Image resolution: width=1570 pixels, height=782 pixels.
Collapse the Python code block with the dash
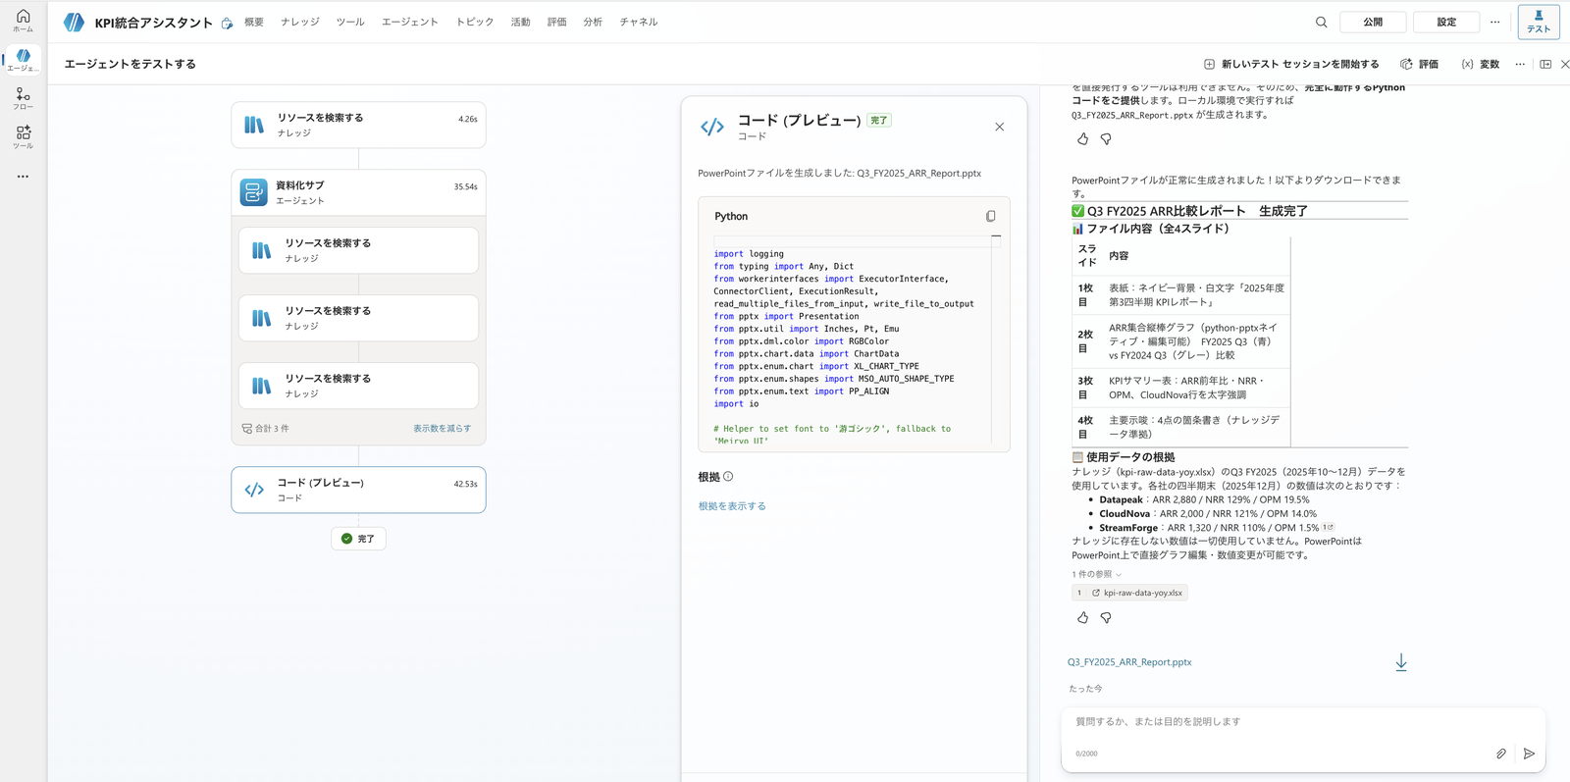[x=996, y=235]
